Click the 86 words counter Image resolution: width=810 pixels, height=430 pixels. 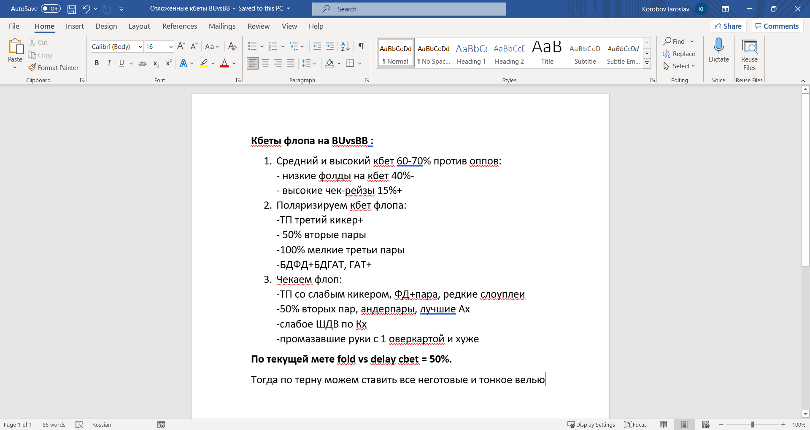(54, 425)
